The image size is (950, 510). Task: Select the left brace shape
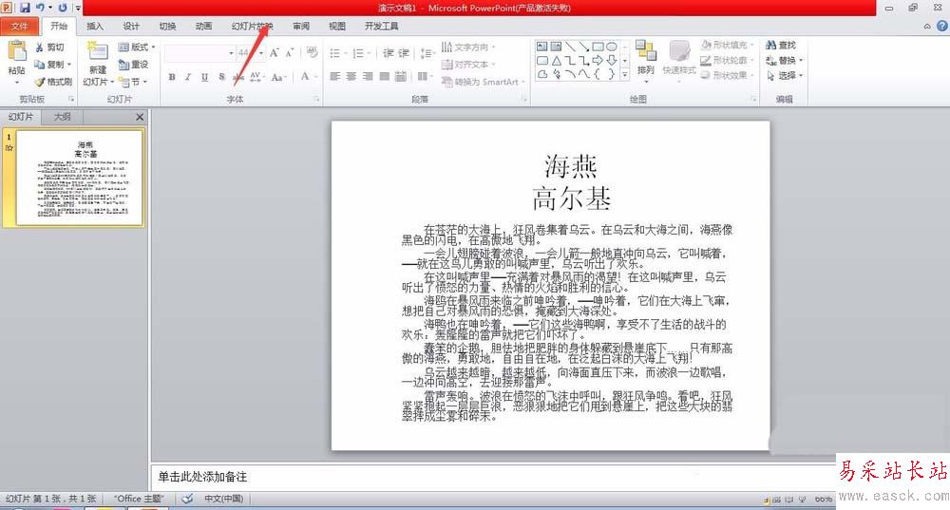coord(598,74)
